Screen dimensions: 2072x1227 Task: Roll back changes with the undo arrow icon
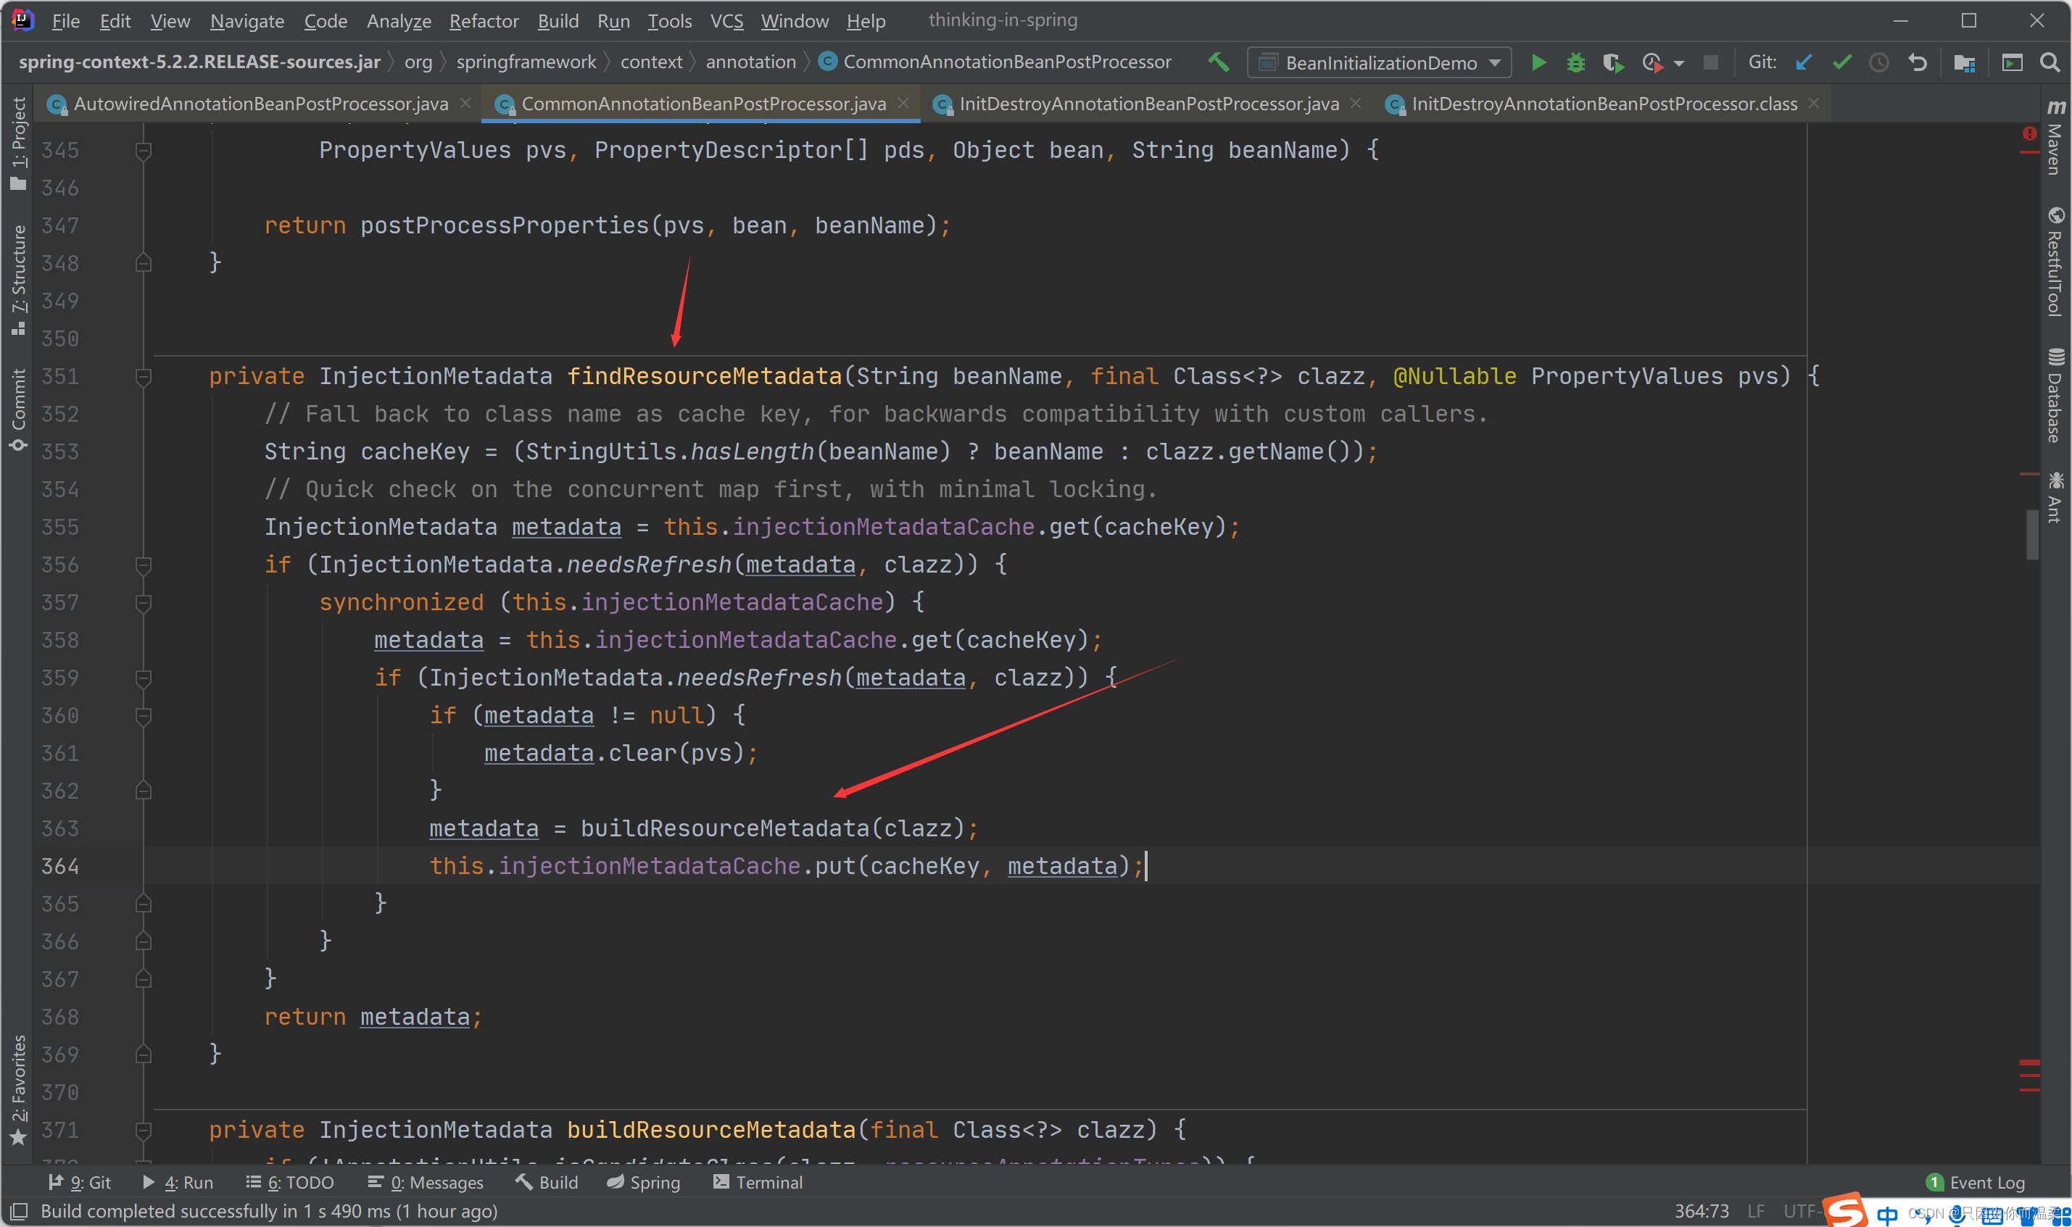1918,63
